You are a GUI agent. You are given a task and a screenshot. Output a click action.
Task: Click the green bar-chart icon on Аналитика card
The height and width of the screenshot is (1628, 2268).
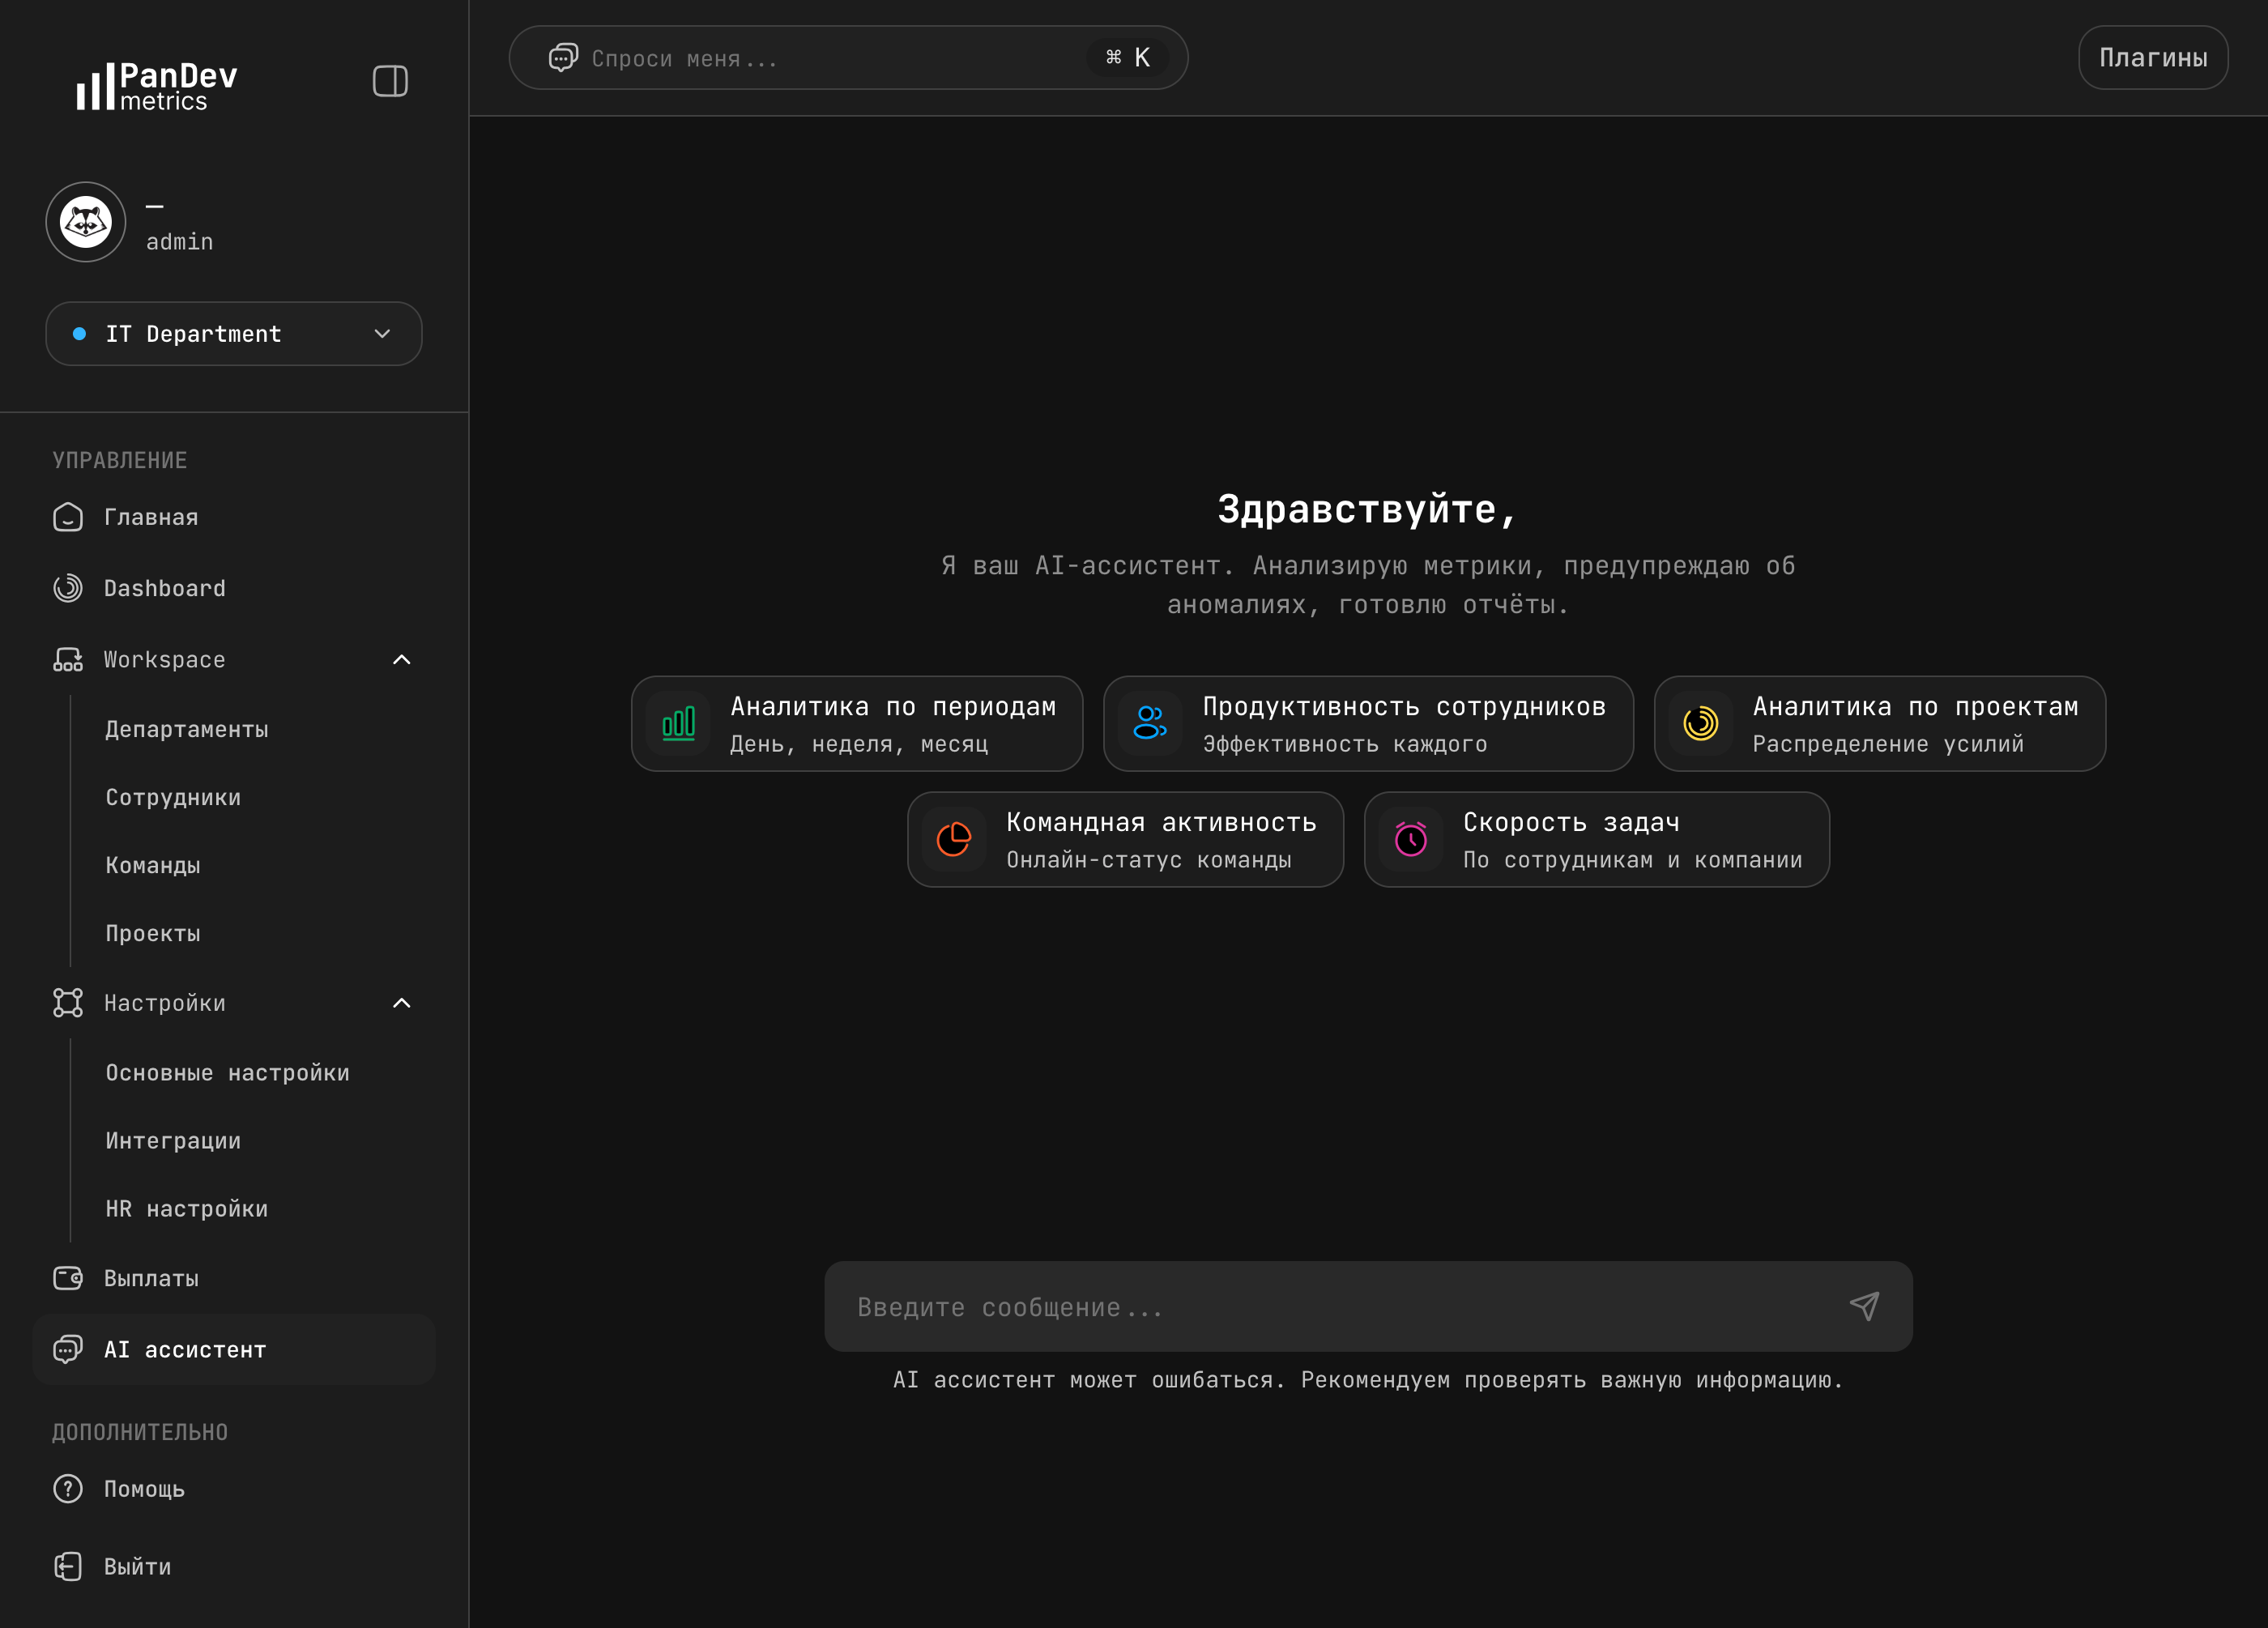[678, 723]
